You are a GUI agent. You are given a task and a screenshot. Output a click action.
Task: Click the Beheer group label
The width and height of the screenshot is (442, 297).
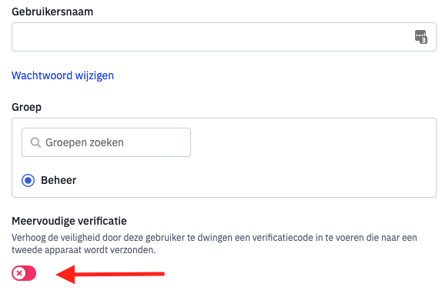[x=59, y=180]
